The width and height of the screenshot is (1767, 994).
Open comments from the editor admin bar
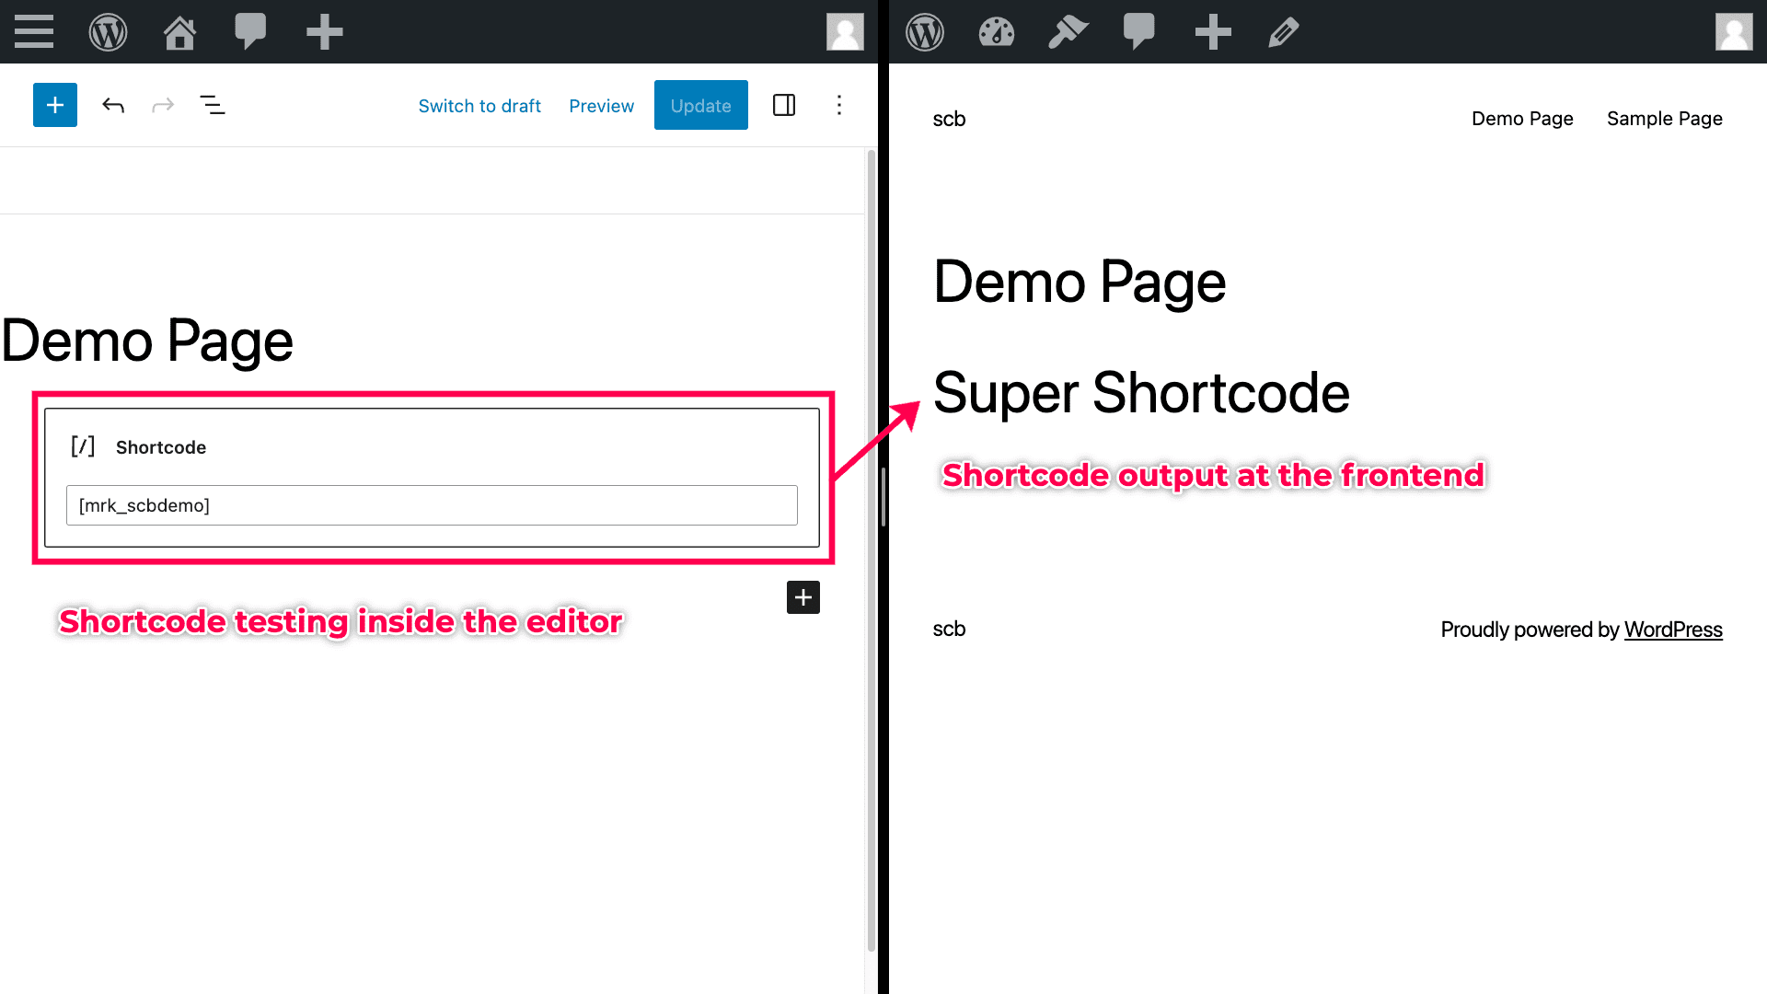[x=250, y=32]
